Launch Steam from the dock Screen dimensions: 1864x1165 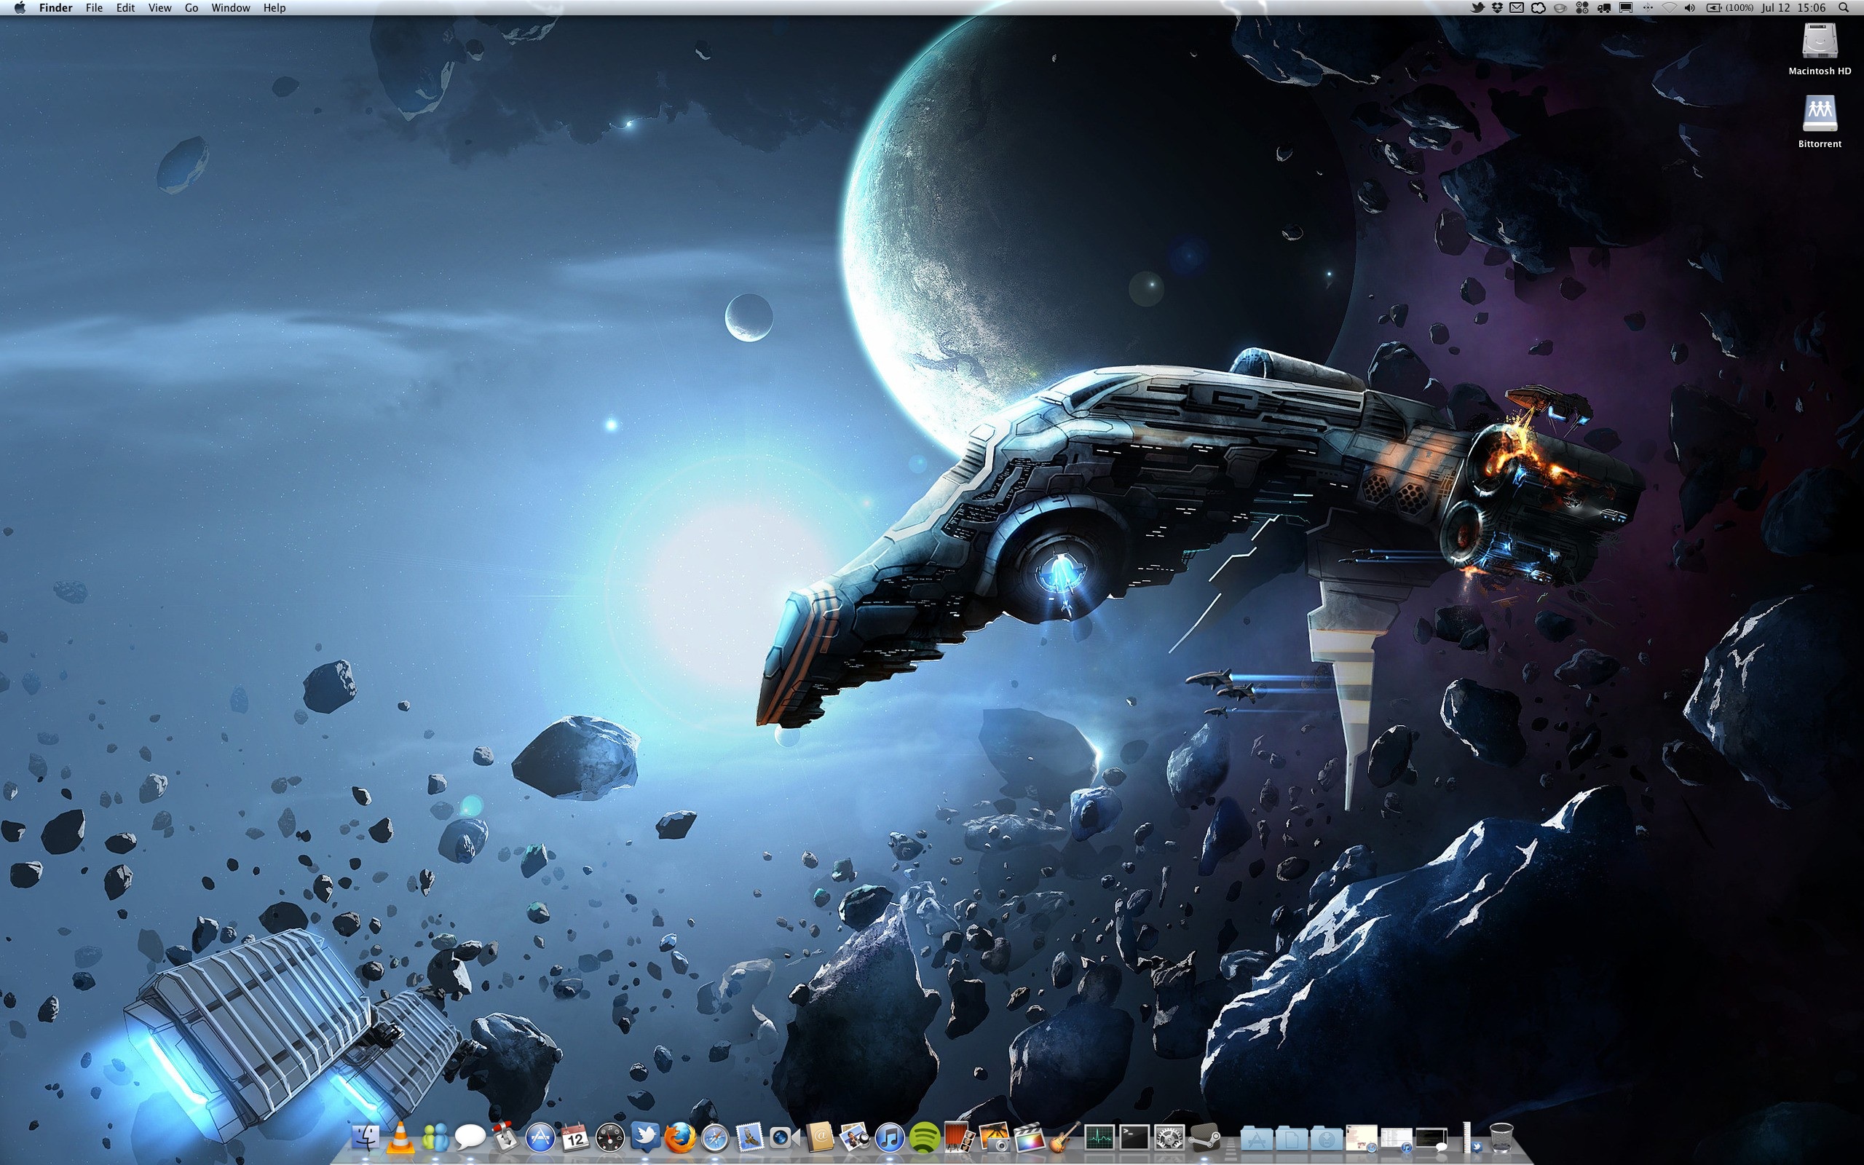pyautogui.click(x=1204, y=1137)
